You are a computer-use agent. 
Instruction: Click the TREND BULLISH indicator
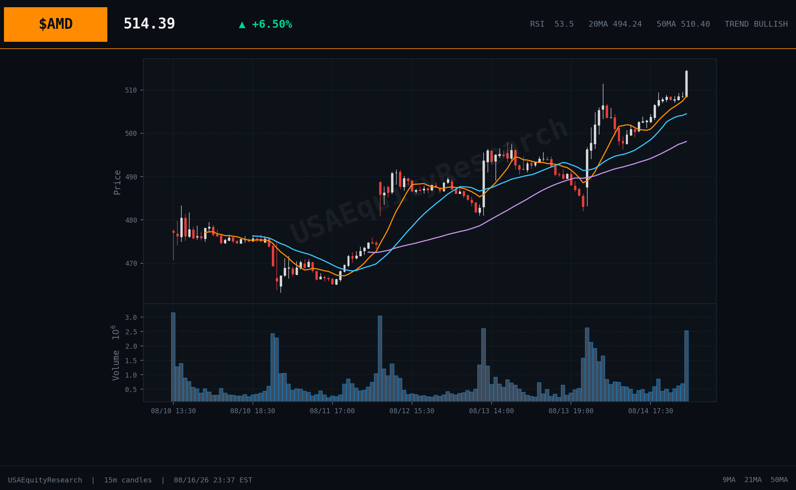tap(756, 24)
